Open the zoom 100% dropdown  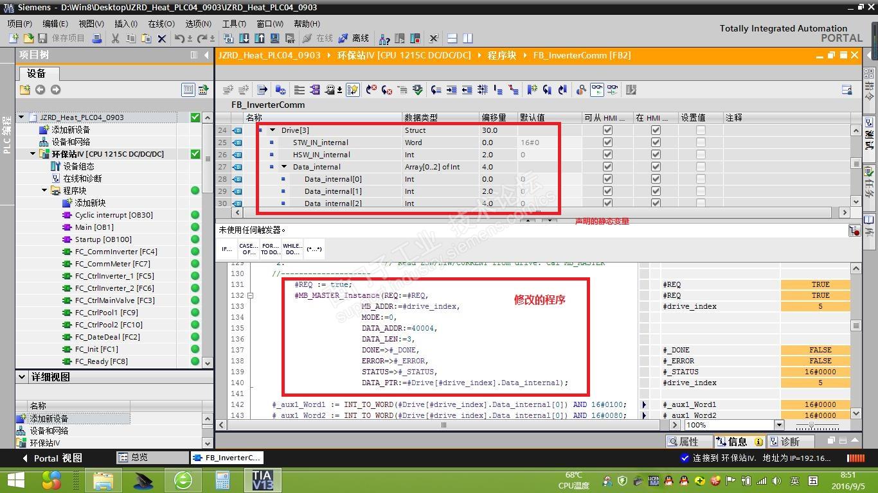(779, 425)
